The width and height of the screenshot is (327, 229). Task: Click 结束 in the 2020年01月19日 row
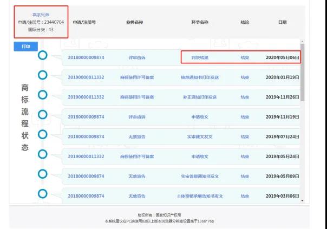[x=245, y=77]
